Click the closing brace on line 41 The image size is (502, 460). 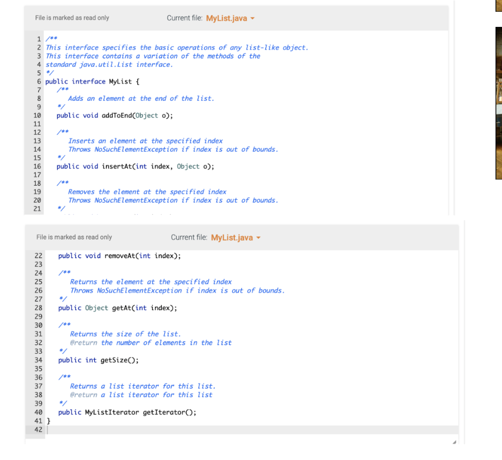[x=49, y=420]
